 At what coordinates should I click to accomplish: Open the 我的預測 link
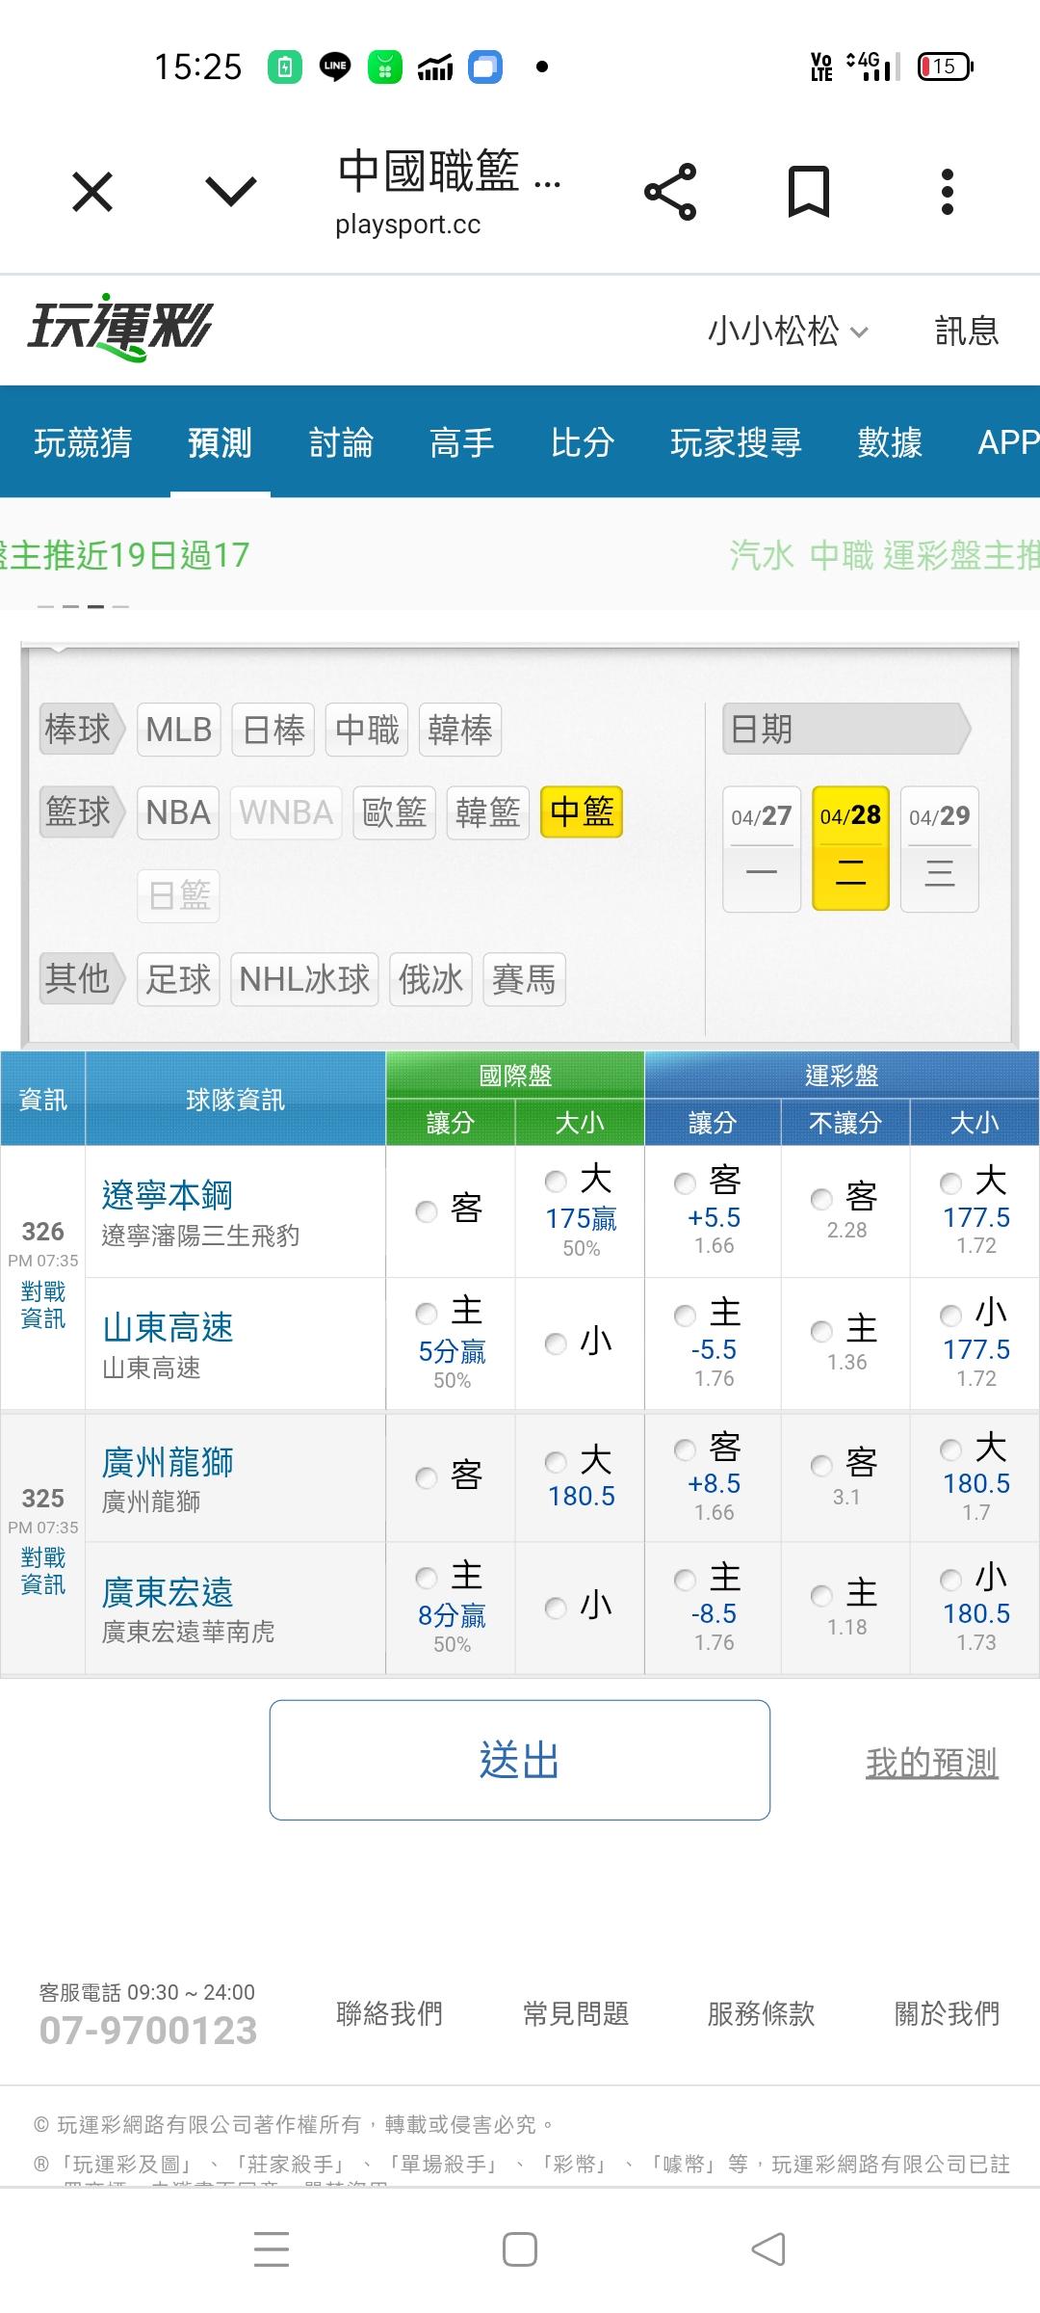pos(931,1763)
